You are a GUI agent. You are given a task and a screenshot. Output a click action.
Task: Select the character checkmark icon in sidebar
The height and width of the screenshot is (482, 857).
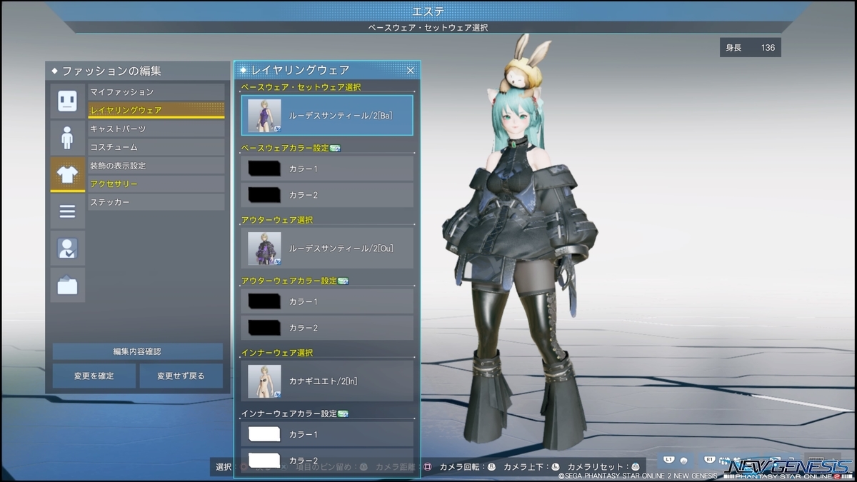tap(67, 248)
